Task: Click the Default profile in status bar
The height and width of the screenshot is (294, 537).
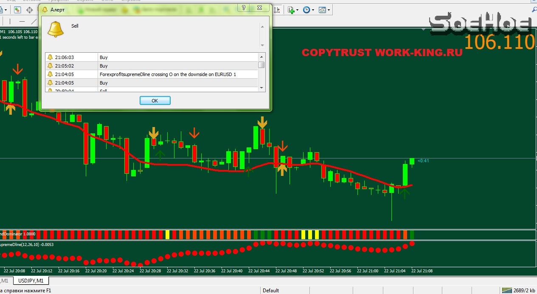Action: point(271,291)
